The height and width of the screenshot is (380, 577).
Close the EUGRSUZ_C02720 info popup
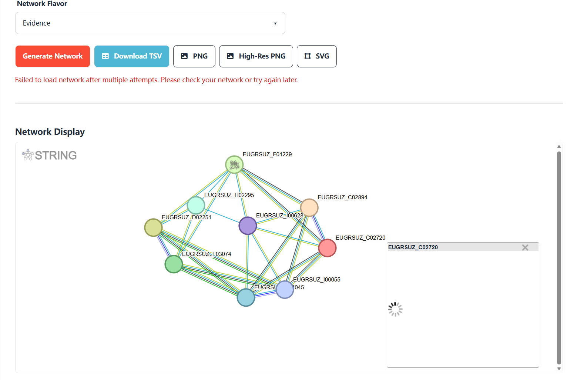click(525, 247)
